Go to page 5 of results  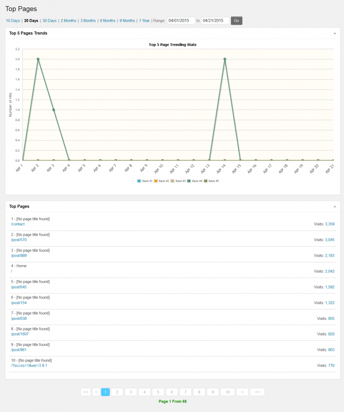[x=158, y=392]
